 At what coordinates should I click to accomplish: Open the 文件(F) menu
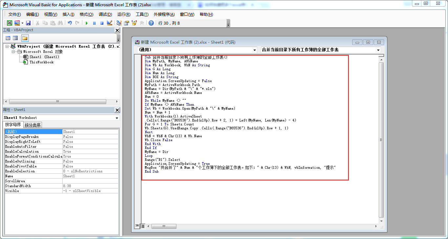pyautogui.click(x=14, y=14)
